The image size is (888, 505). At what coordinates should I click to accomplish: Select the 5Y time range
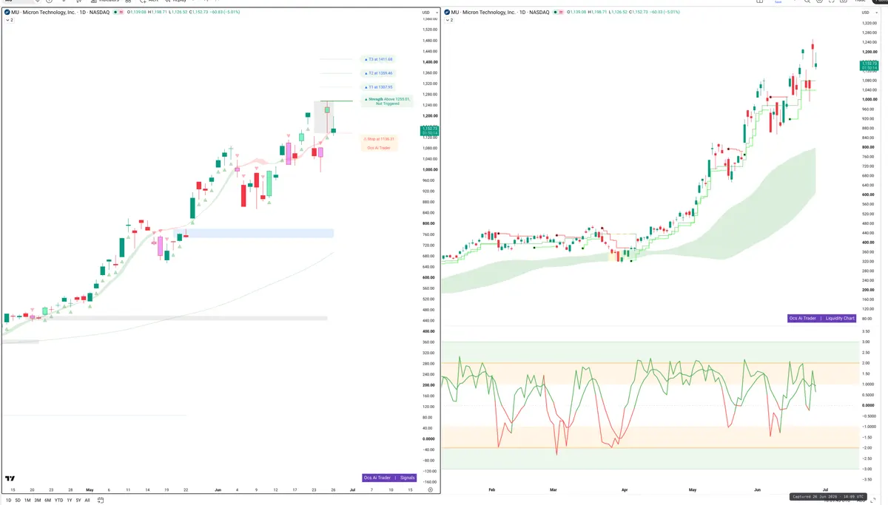78,501
